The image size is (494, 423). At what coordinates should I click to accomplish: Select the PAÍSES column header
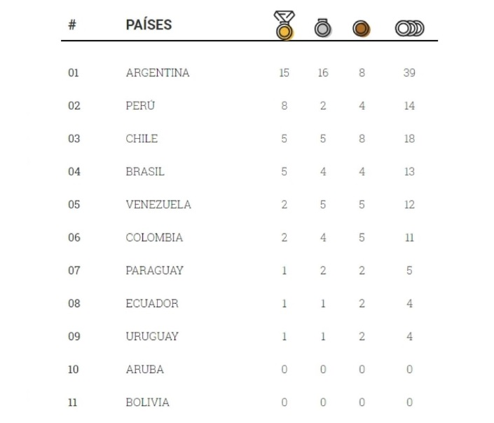(149, 25)
